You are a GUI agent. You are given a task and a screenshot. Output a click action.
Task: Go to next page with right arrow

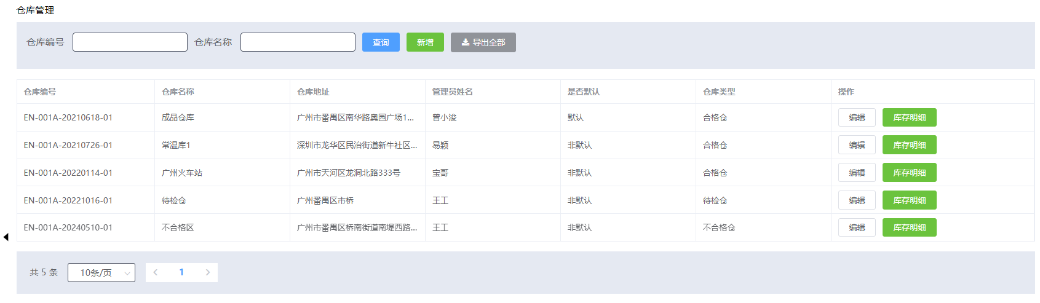pos(208,272)
